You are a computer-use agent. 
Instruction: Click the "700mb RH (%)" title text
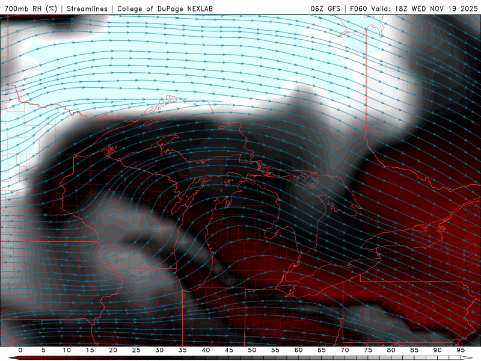[x=31, y=8]
